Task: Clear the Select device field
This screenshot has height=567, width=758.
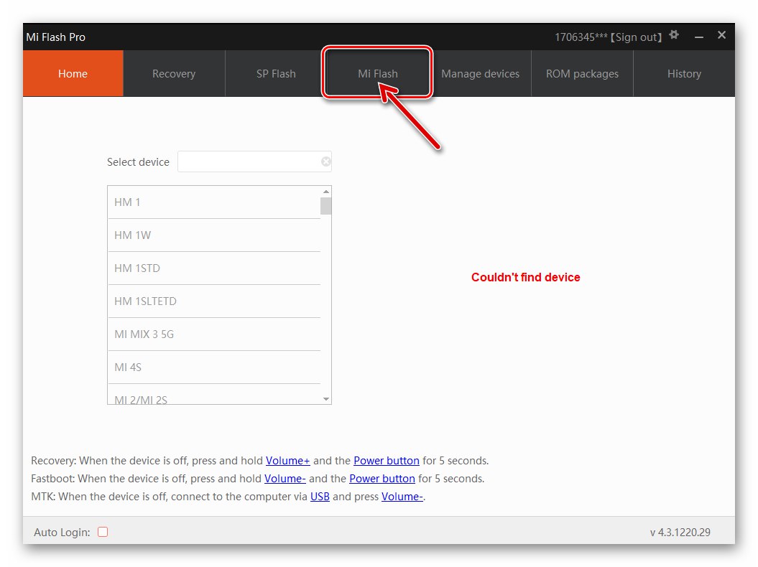Action: 325,161
